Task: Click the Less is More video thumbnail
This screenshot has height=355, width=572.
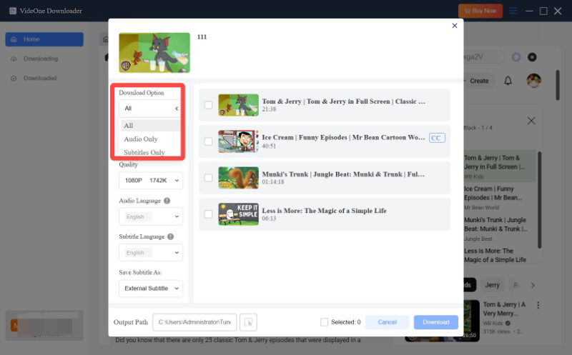Action: [x=238, y=214]
